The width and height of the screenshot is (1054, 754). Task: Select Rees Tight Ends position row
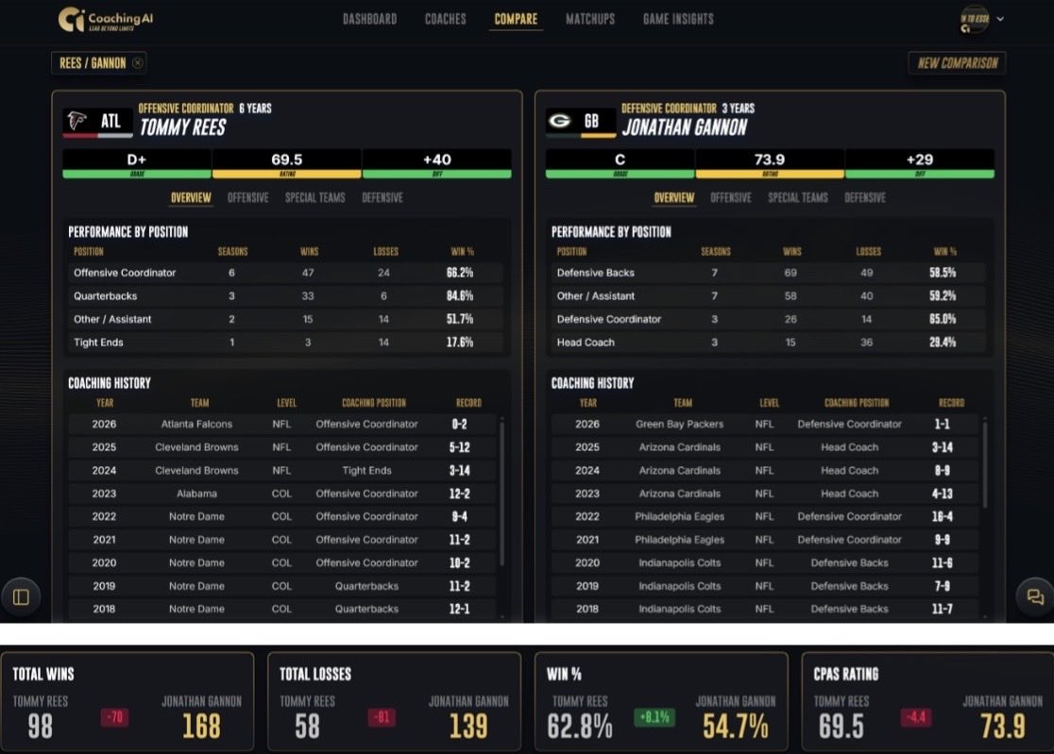coord(286,342)
